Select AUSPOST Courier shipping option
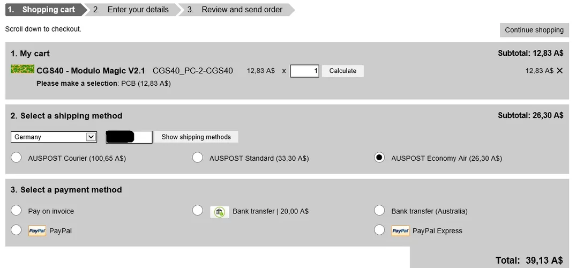The image size is (576, 268). [x=16, y=158]
